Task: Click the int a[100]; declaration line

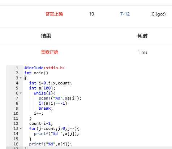Action: (42, 88)
